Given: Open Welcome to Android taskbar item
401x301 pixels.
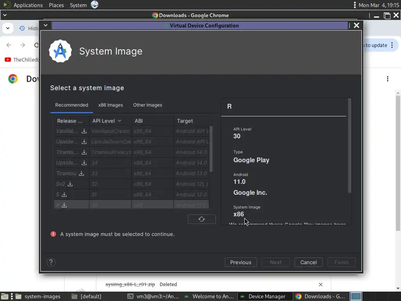Looking at the screenshot, I should 209,296.
